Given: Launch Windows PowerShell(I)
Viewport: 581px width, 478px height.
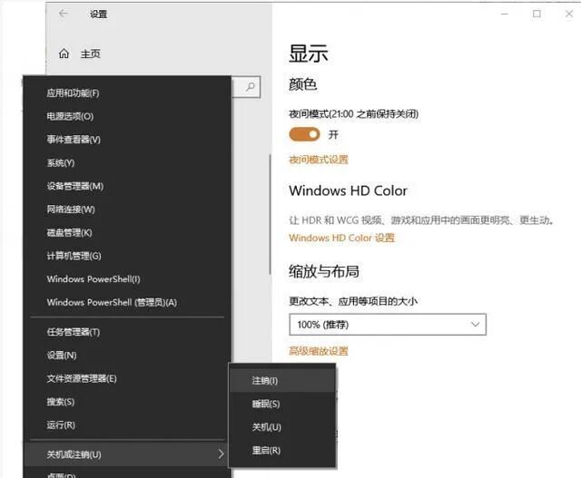Looking at the screenshot, I should (127, 279).
